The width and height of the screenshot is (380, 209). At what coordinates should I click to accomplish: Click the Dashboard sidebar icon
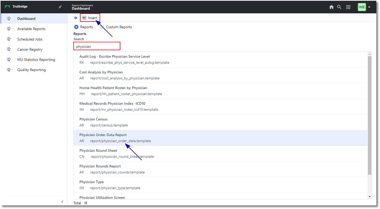click(x=9, y=19)
